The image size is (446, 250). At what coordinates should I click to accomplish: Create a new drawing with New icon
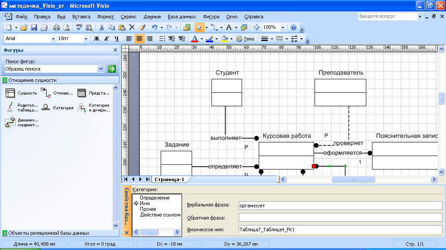click(9, 27)
